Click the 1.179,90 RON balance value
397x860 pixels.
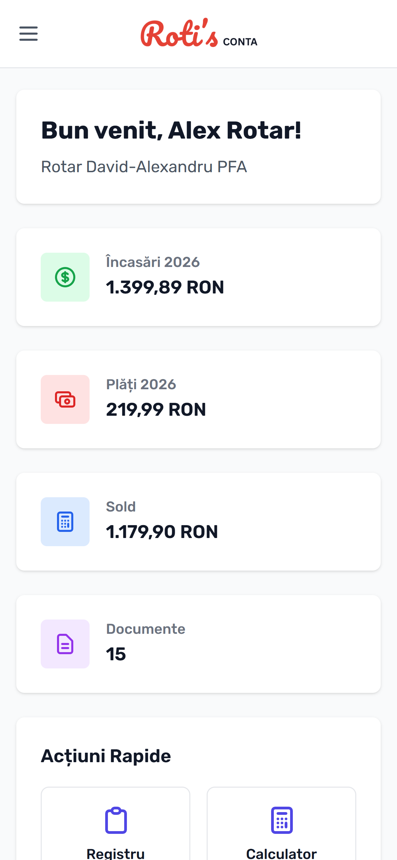click(x=162, y=532)
